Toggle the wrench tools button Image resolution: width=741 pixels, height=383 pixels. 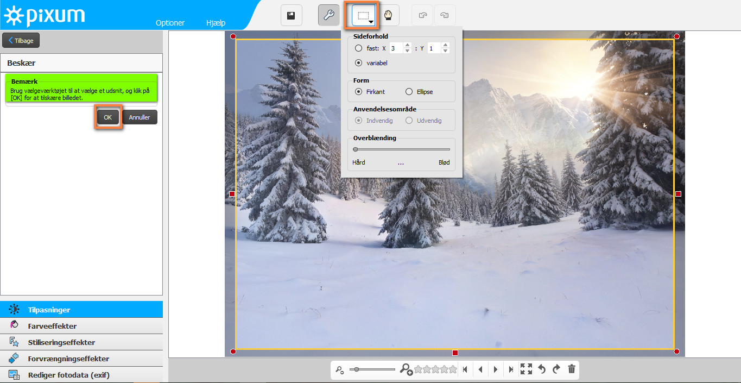[328, 15]
